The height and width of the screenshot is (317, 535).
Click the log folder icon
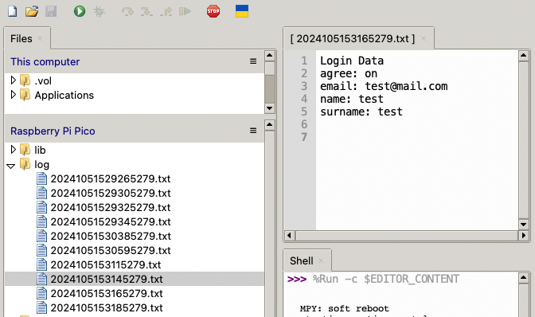point(25,164)
